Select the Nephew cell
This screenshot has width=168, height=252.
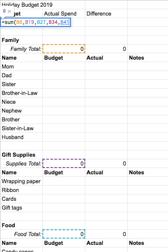21,110
